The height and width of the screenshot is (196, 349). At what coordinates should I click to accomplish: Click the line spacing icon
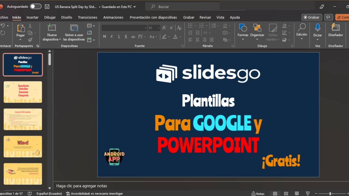tap(213, 26)
